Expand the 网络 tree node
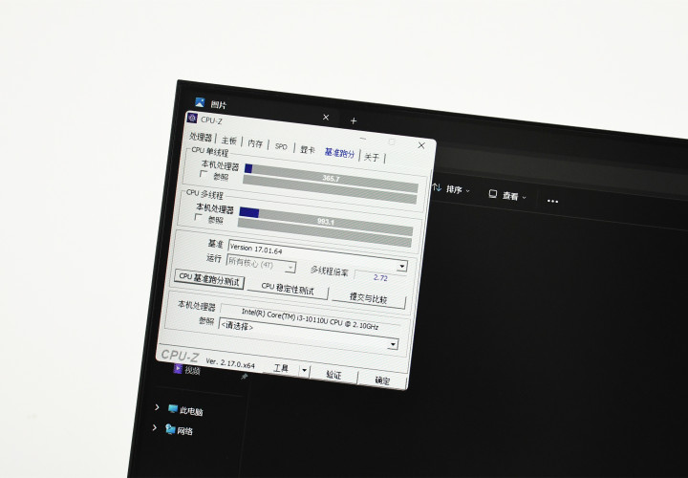The height and width of the screenshot is (478, 688). (x=154, y=427)
